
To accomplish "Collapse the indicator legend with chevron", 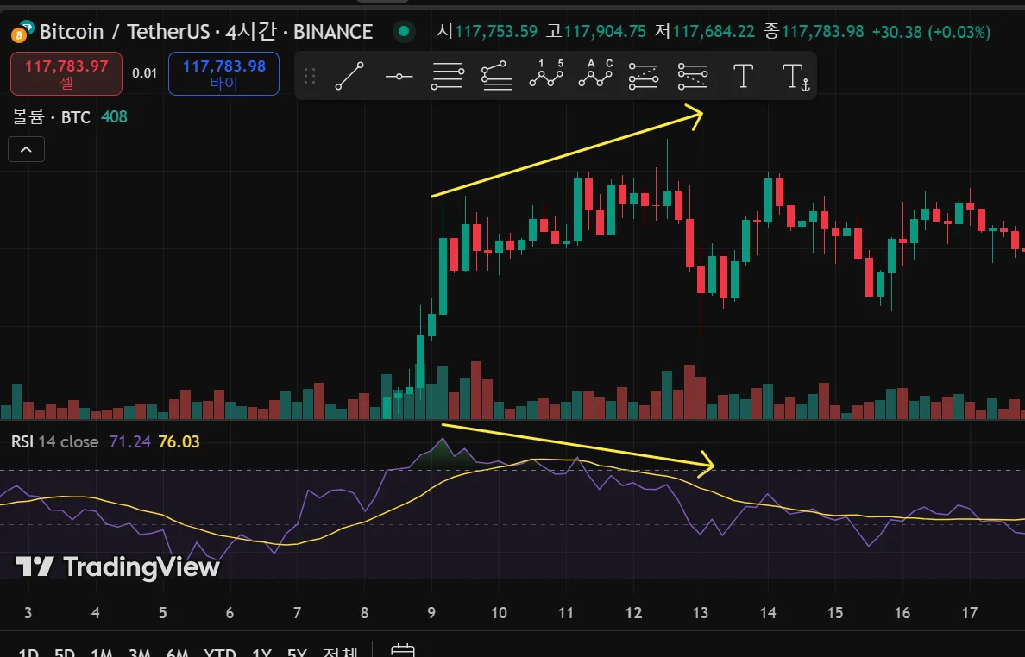I will point(26,149).
